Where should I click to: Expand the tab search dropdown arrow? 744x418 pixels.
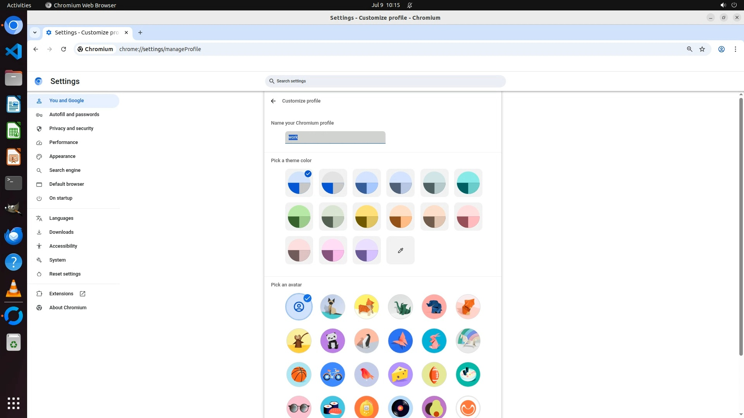click(35, 33)
